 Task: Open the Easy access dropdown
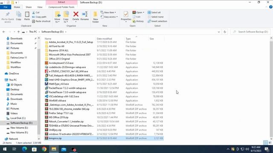point(109,17)
